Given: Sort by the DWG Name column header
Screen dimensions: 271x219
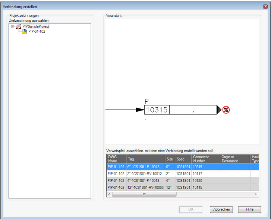Looking at the screenshot, I should 116,159.
